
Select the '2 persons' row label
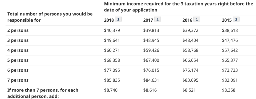(x=18, y=30)
